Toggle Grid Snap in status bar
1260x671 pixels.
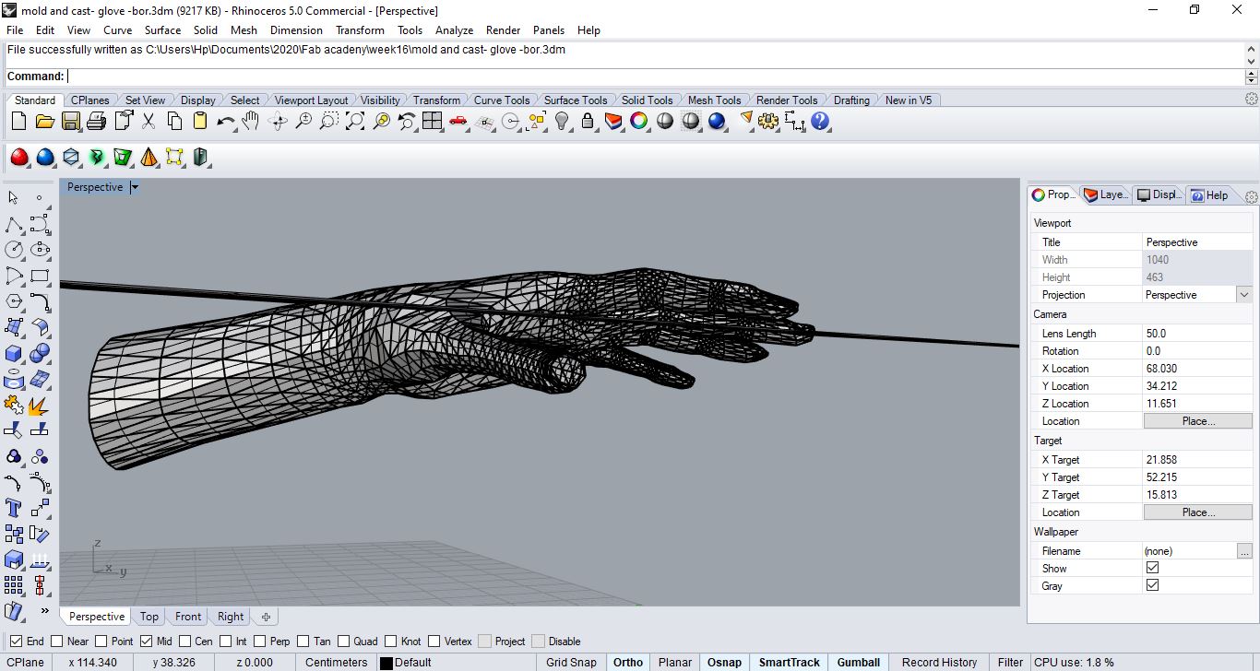571,662
